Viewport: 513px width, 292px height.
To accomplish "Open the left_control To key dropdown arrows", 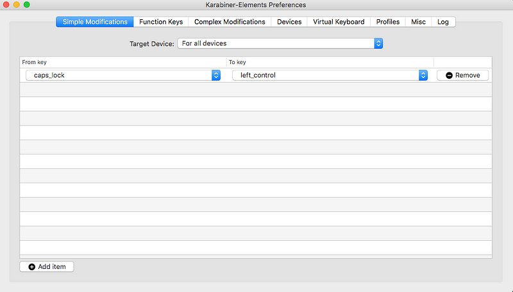I will tap(423, 75).
